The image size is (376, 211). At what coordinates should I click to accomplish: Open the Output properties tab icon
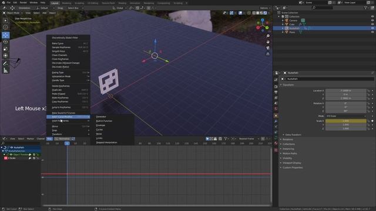(276, 92)
